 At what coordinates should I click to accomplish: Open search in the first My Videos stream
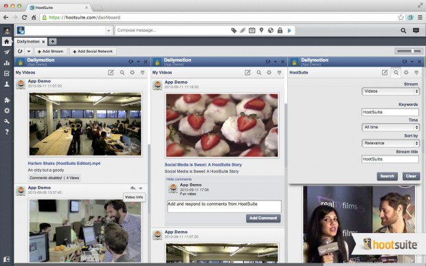click(122, 73)
